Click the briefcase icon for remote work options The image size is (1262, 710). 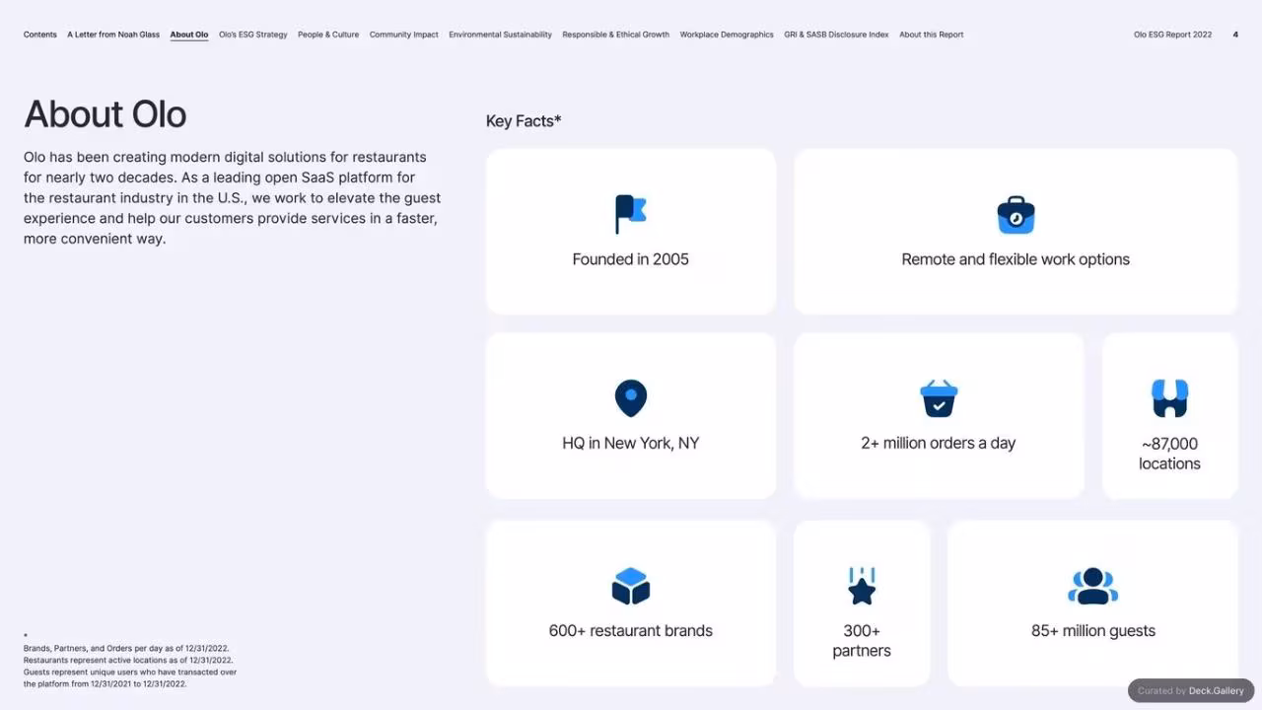point(1016,215)
